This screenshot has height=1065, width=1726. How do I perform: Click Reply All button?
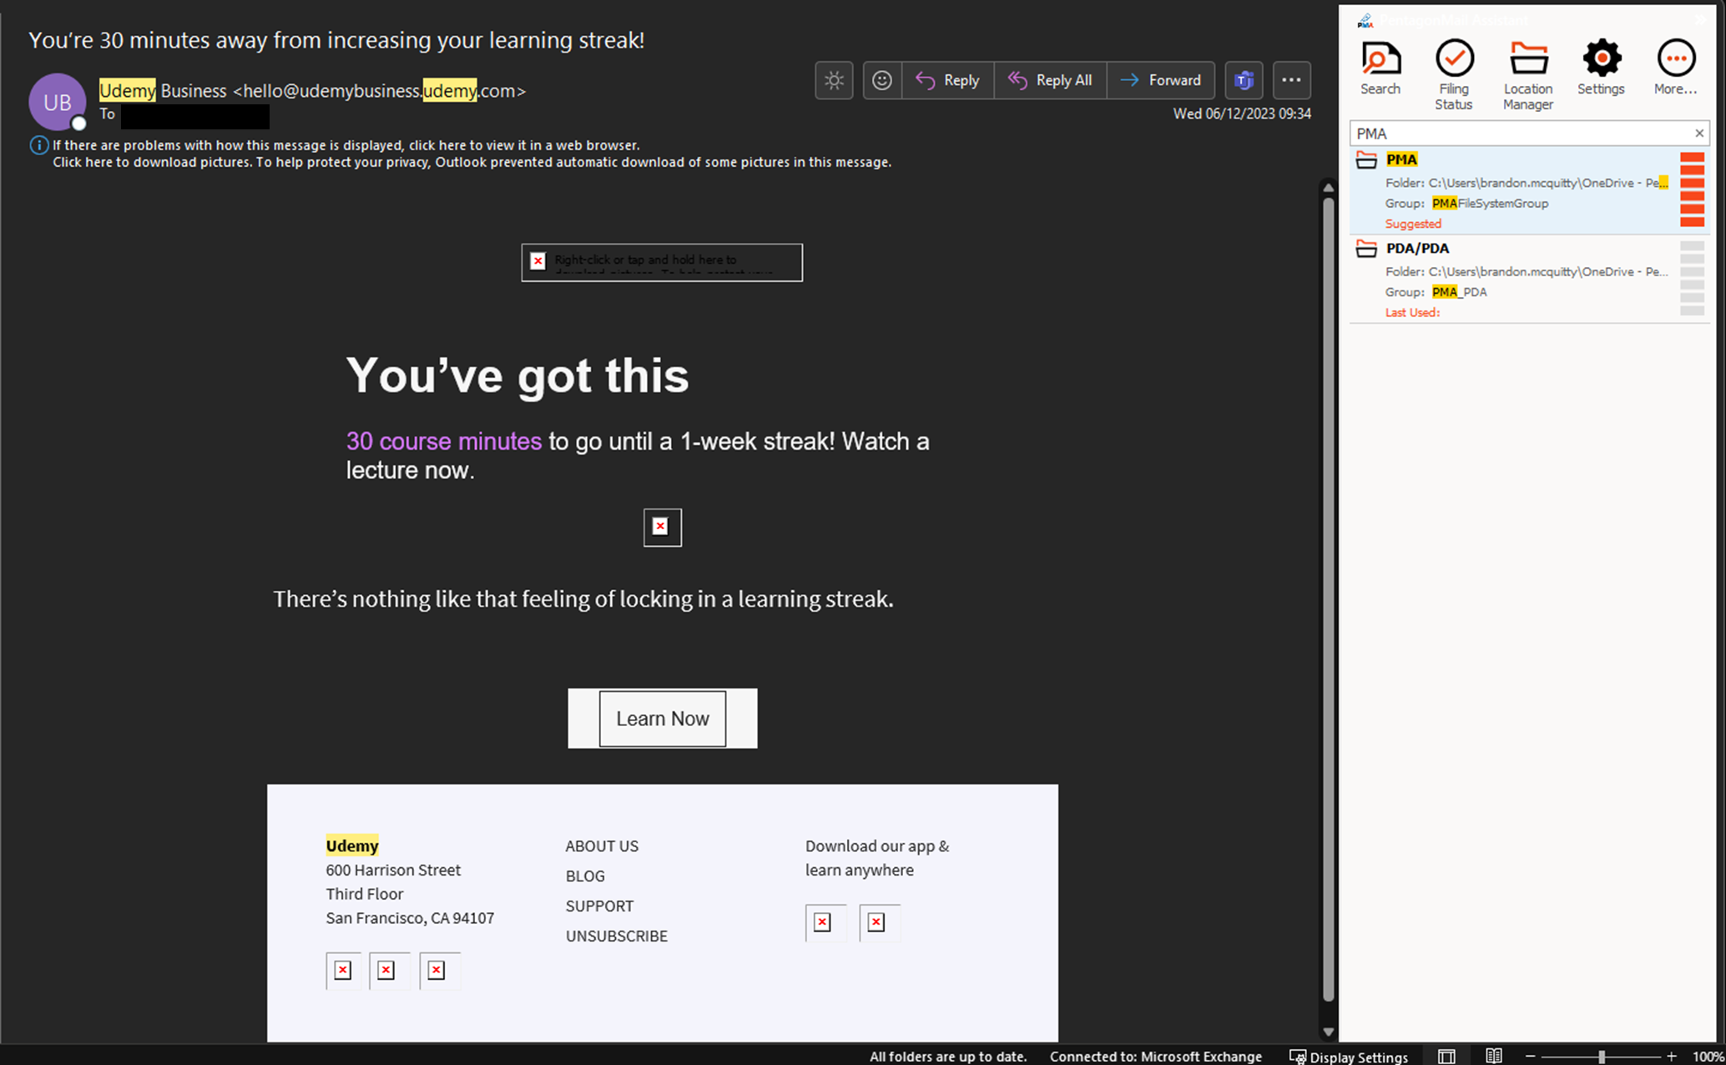coord(1050,80)
